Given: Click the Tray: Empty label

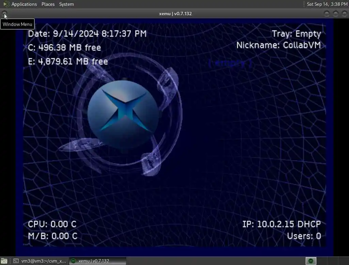Looking at the screenshot, I should click(297, 34).
